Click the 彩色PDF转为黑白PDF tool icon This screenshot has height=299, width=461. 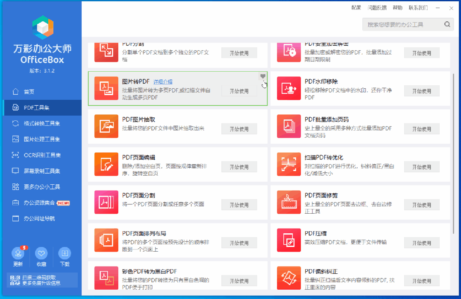pos(106,278)
